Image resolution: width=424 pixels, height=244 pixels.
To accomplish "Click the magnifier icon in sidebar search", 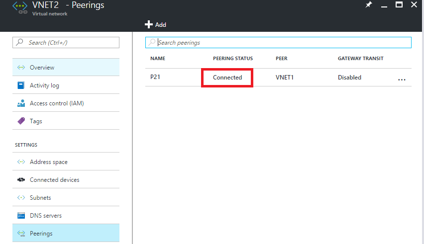I will (20, 42).
